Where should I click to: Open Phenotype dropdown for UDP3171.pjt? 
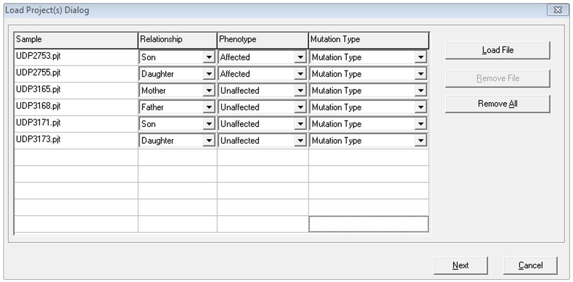[300, 124]
